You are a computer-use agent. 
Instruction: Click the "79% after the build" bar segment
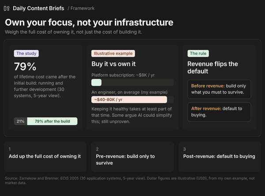coord(52,121)
